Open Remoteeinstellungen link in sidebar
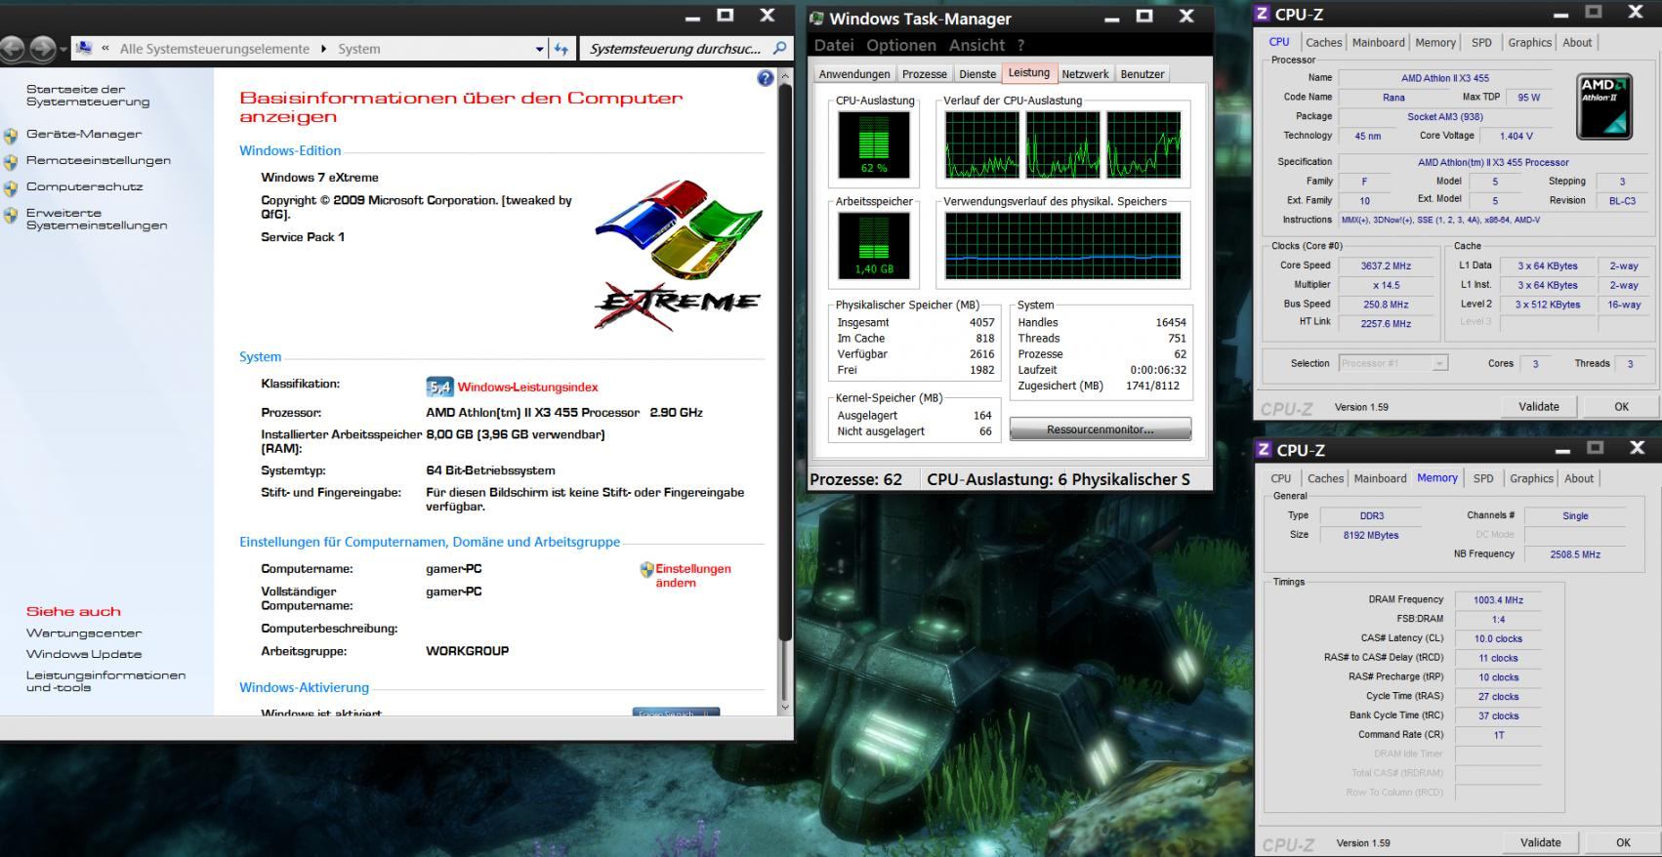This screenshot has height=857, width=1662. 99,161
